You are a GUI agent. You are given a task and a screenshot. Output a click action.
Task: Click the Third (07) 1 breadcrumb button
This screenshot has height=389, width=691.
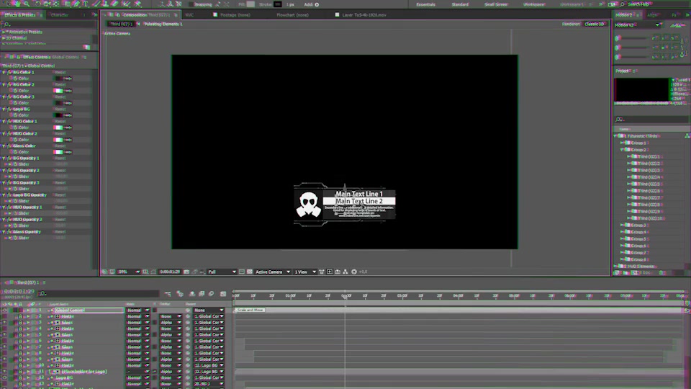click(121, 24)
